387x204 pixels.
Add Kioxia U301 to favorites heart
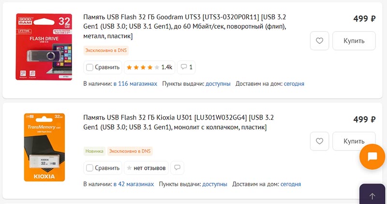tap(319, 141)
